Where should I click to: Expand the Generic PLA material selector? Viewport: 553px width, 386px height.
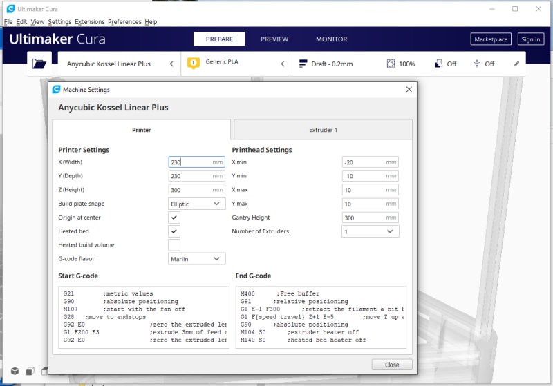coord(236,64)
